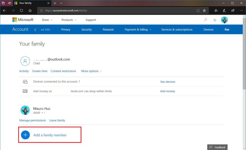Expand Payment & billing dropdown

tap(138, 29)
